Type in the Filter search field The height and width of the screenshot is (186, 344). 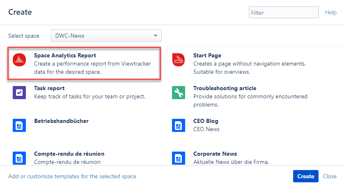click(284, 13)
